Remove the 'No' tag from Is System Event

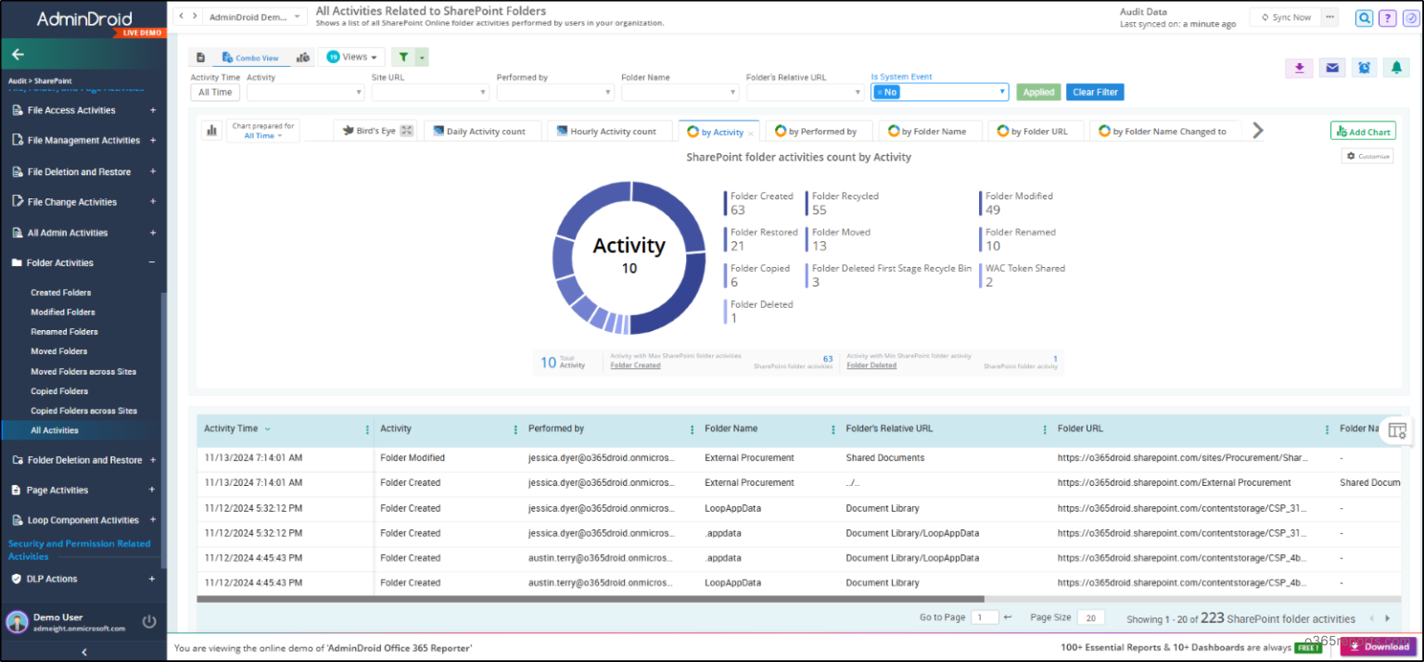[879, 93]
